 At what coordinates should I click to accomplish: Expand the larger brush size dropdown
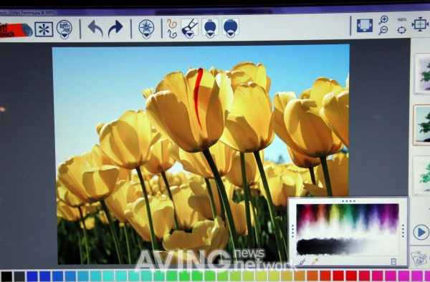(x=230, y=28)
